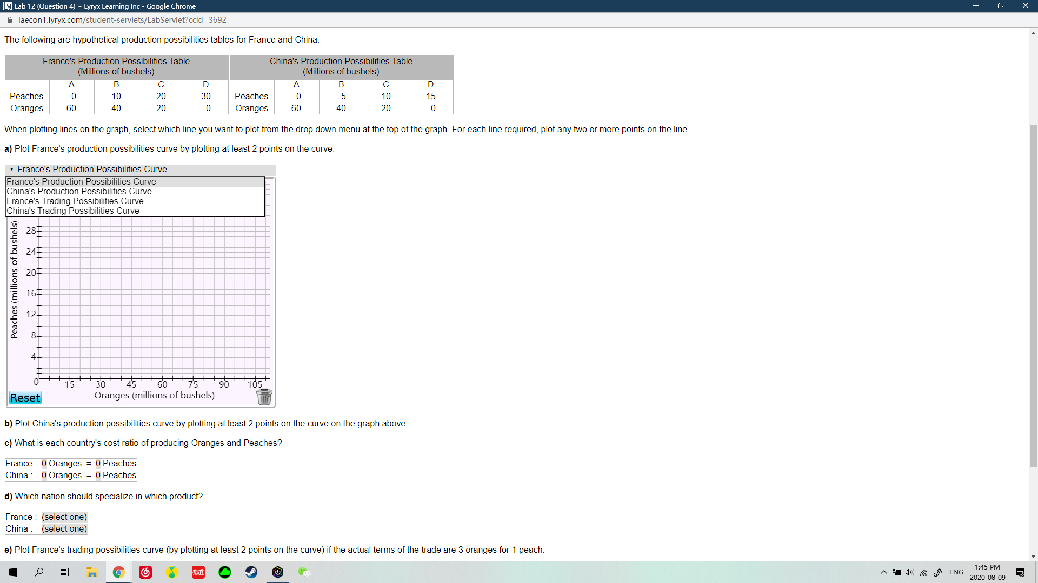Launch Steam from the taskbar
Image resolution: width=1038 pixels, height=583 pixels.
tap(251, 572)
